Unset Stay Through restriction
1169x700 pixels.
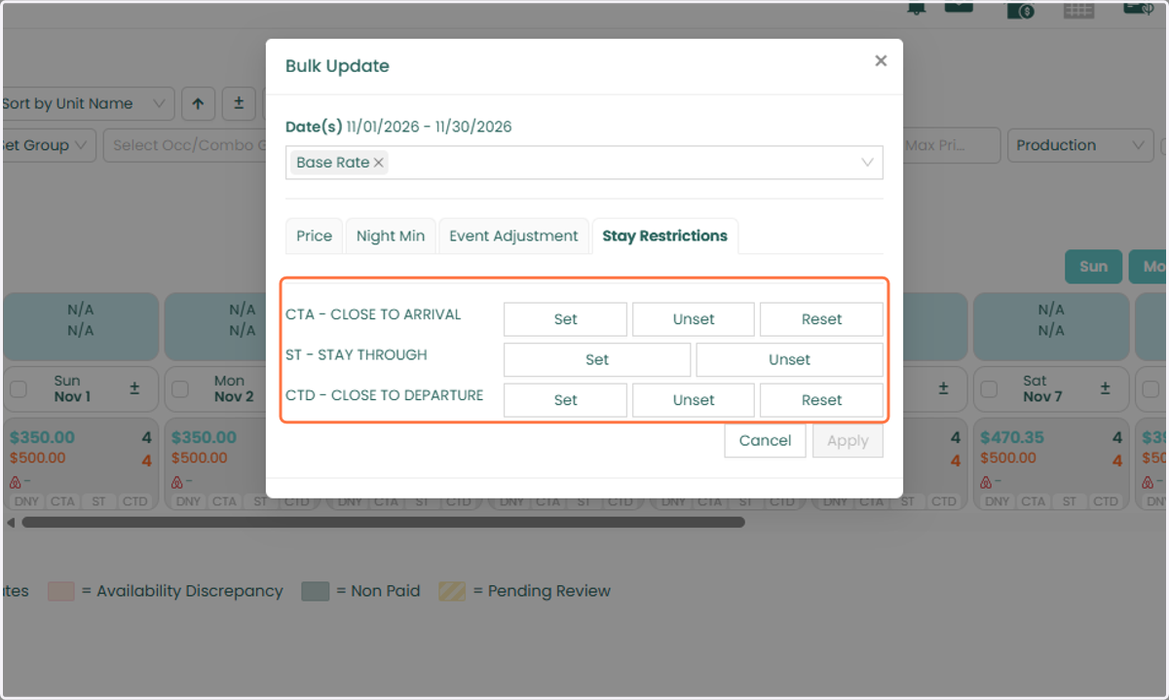[x=789, y=359]
